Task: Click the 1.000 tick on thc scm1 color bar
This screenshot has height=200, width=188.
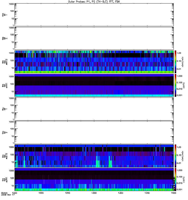Action: [x=179, y=170]
